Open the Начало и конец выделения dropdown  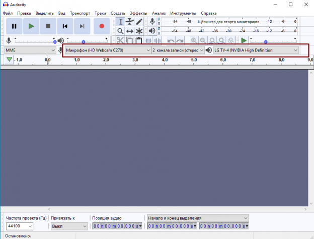tap(198, 218)
